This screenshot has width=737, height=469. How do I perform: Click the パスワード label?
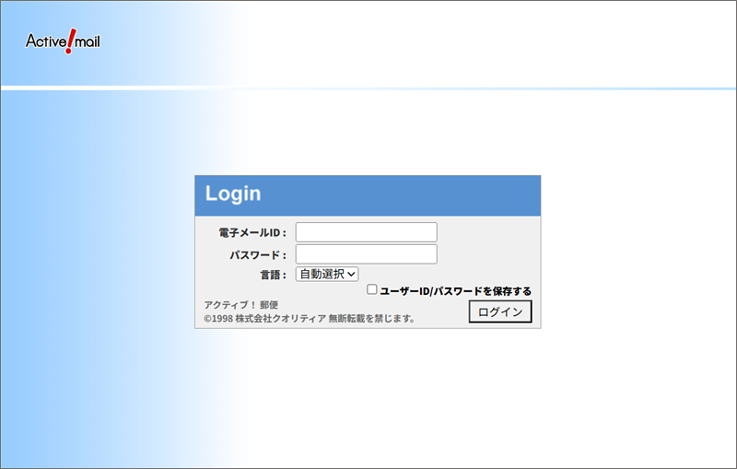tap(258, 254)
